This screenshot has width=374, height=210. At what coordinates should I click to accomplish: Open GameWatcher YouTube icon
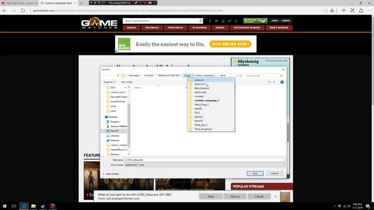pyautogui.click(x=223, y=21)
